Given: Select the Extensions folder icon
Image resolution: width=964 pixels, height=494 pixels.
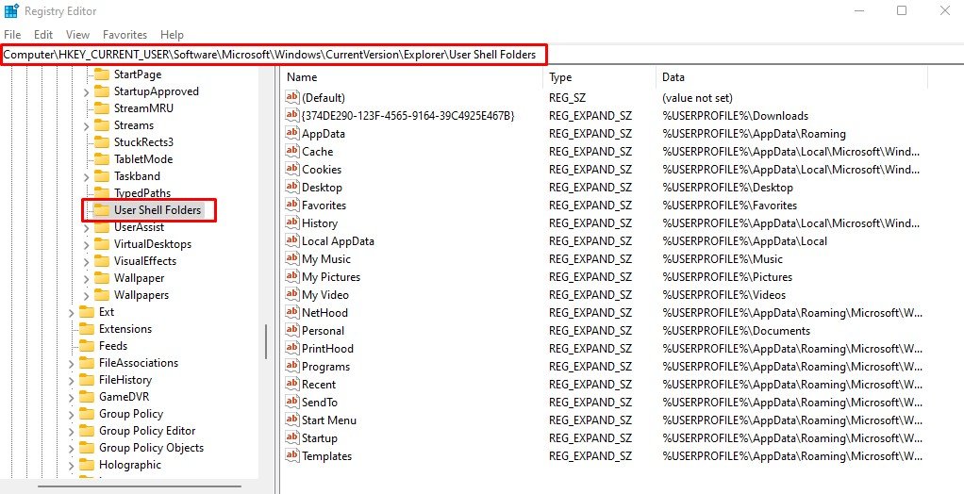Looking at the screenshot, I should coord(87,329).
